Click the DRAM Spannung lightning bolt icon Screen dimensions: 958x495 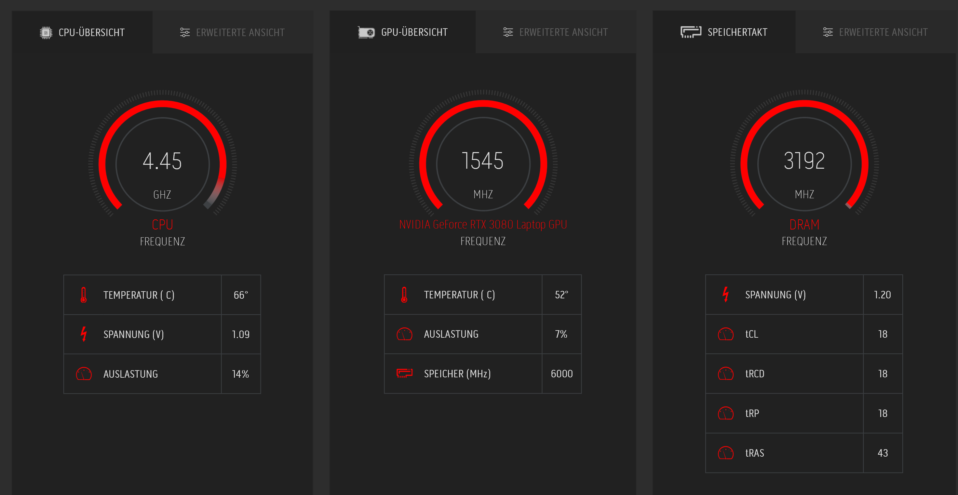725,294
